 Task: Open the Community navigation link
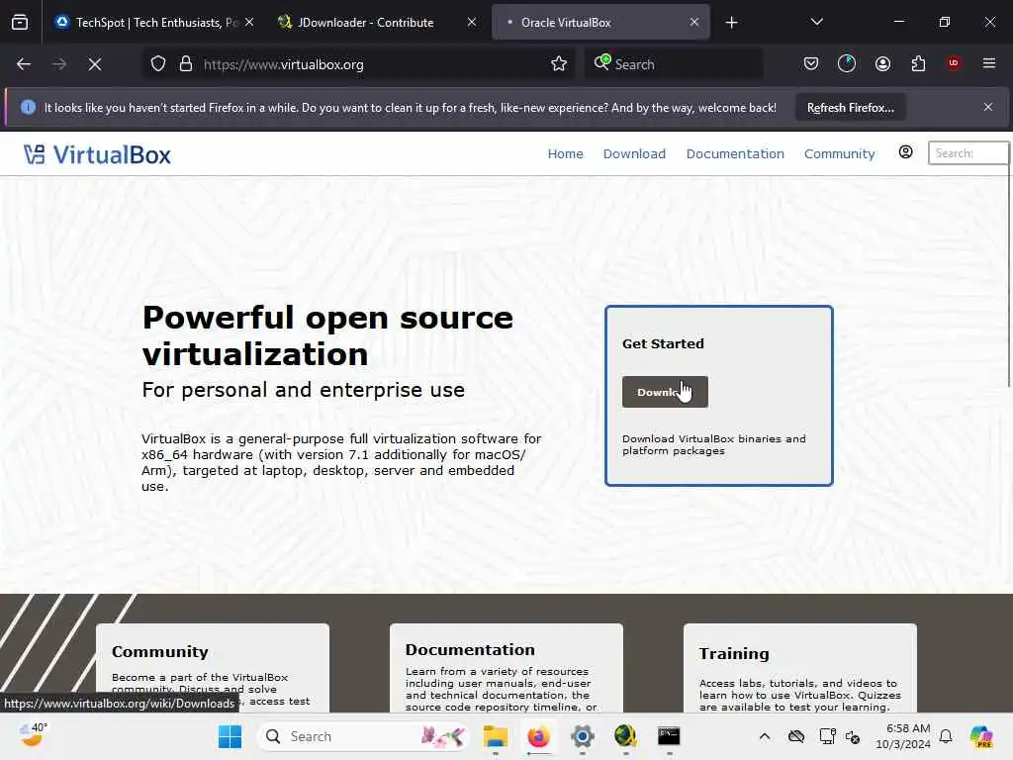click(839, 153)
